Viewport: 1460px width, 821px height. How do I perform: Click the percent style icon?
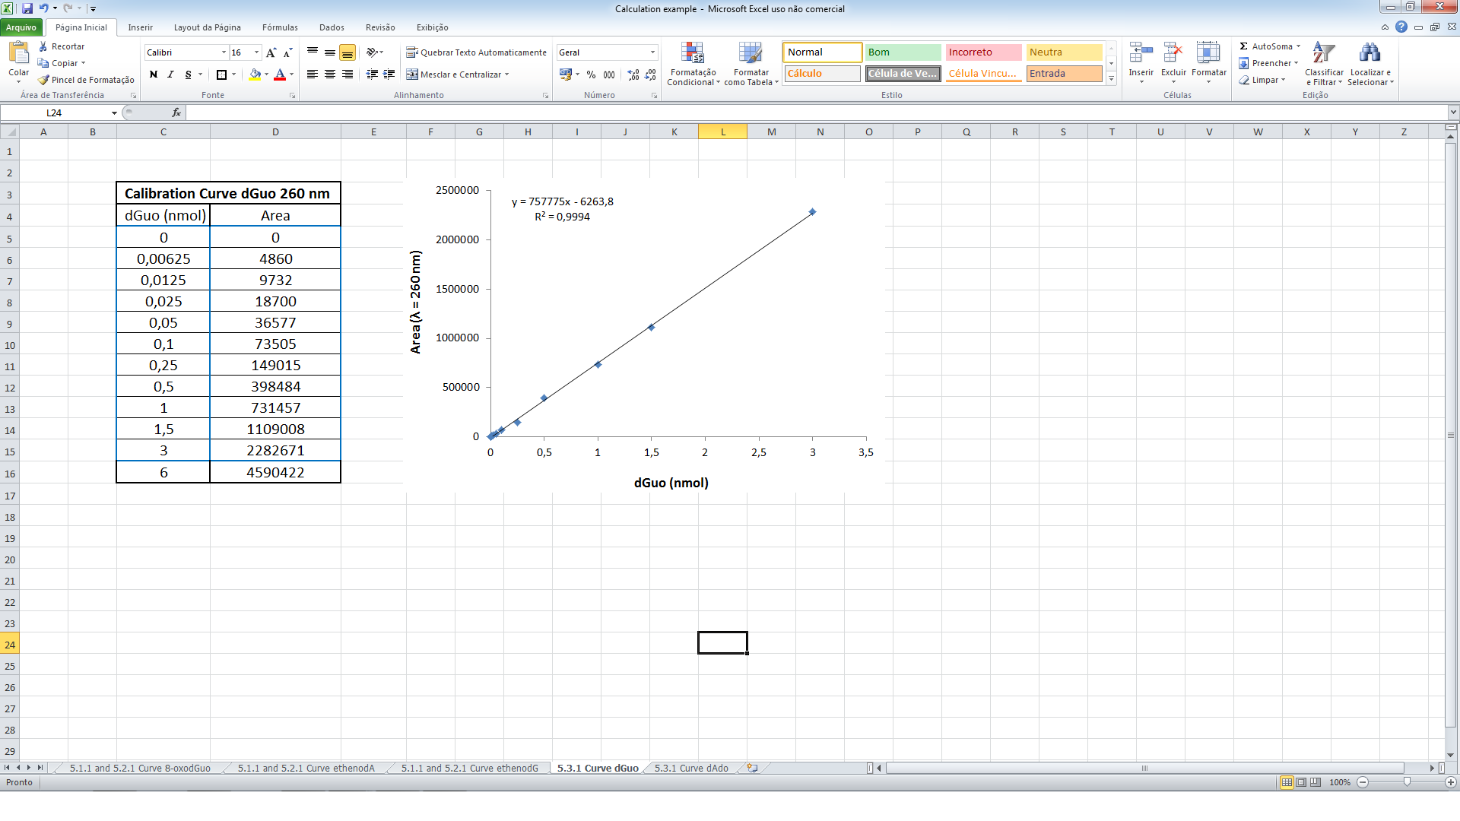coord(591,74)
